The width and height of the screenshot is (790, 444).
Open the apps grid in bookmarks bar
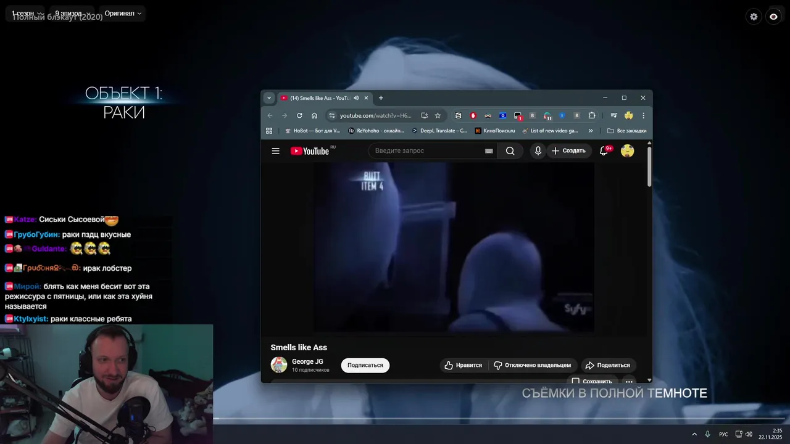269,131
